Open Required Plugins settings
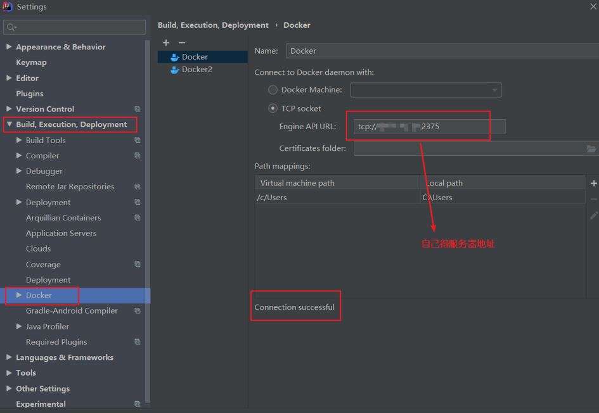Image resolution: width=599 pixels, height=413 pixels. point(56,342)
